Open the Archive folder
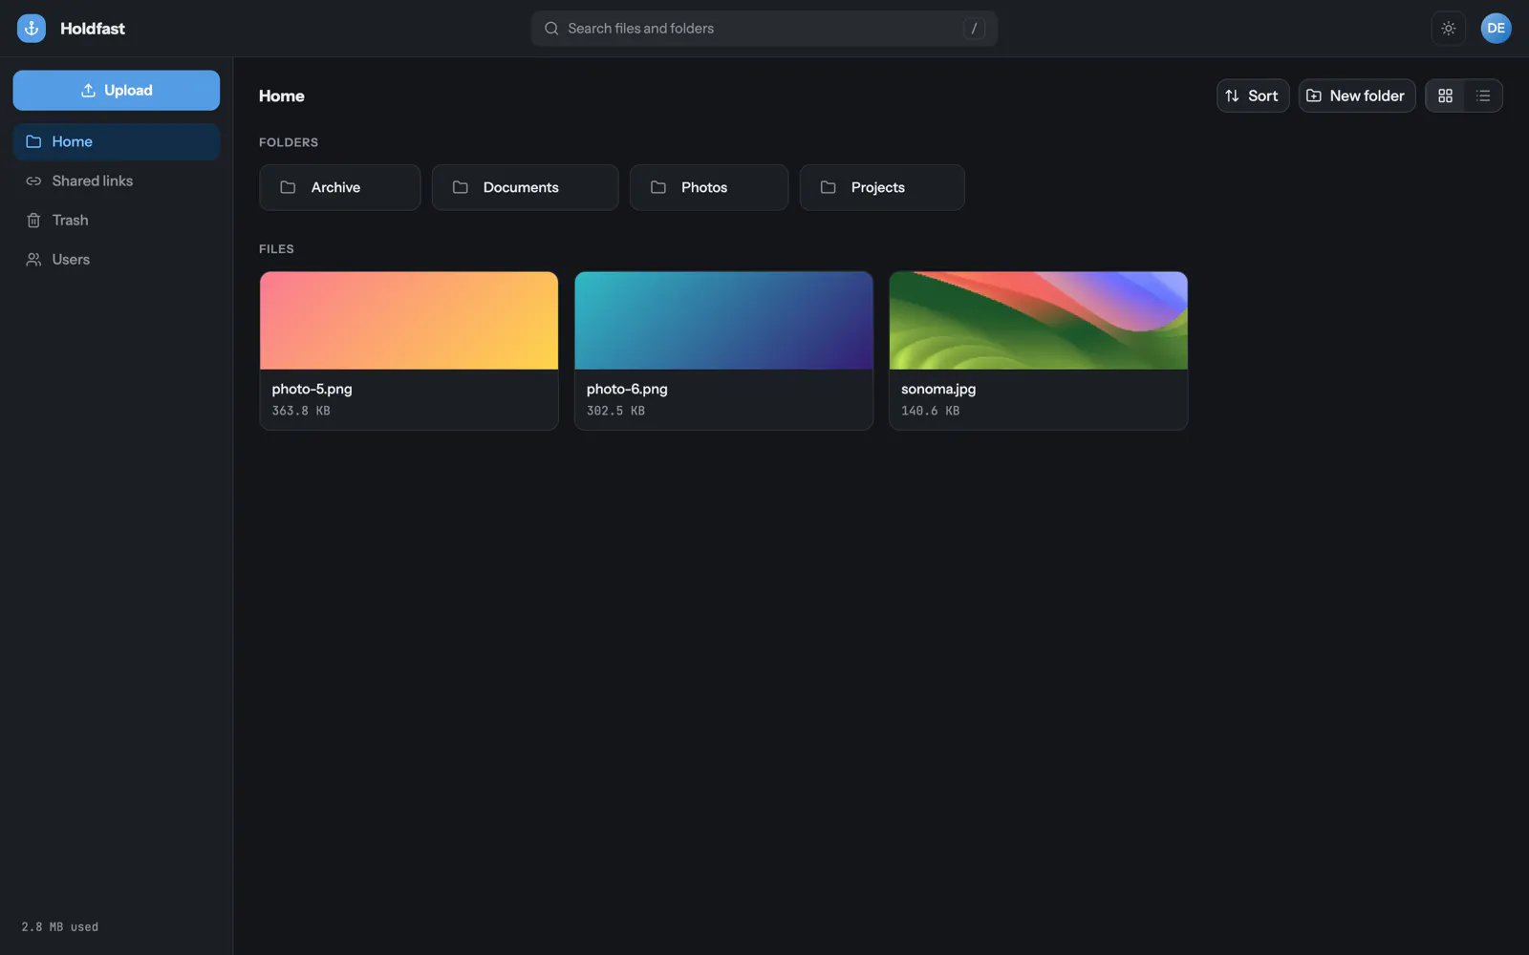The image size is (1529, 955). click(340, 187)
